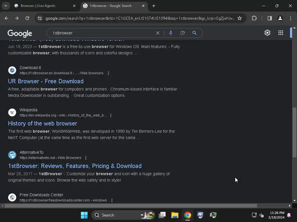The image size is (297, 222).
Task: Go forward using the arrow button
Action: 17,18
